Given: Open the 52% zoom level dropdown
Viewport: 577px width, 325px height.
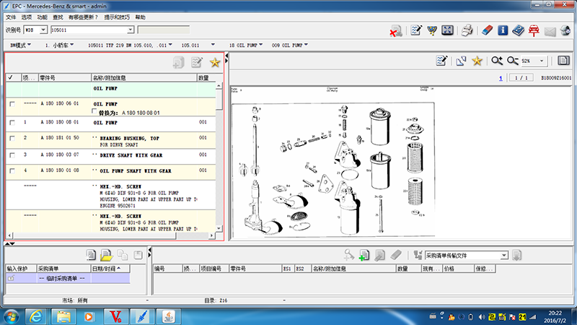Looking at the screenshot, I should (542, 61).
